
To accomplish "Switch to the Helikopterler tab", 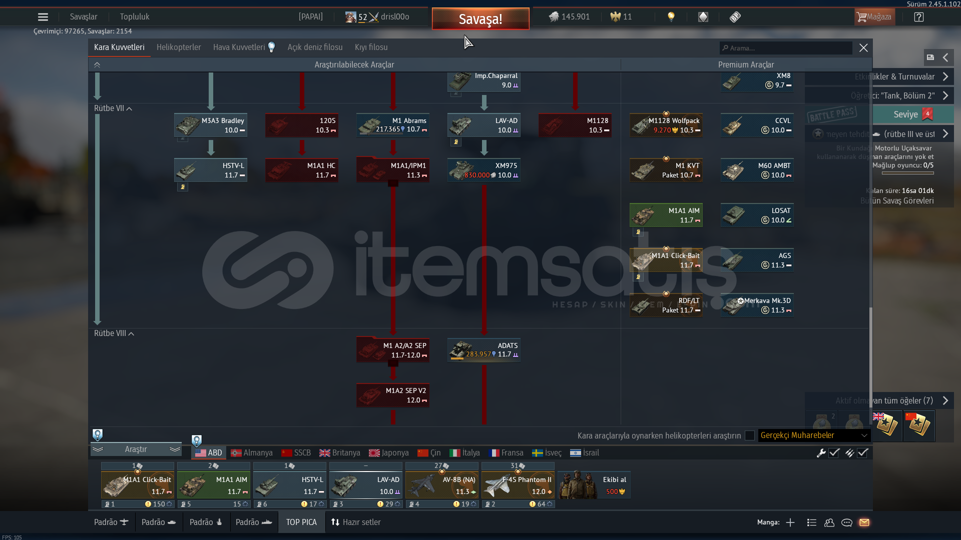I will tap(179, 47).
